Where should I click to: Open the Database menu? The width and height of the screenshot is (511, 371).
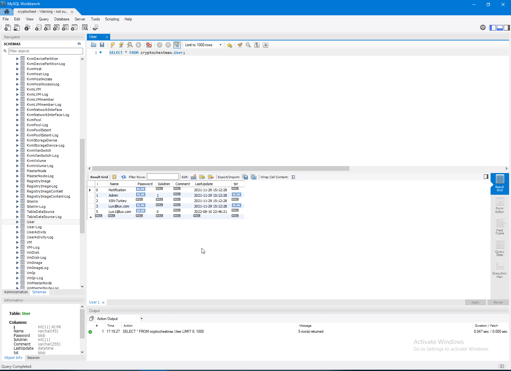(62, 19)
